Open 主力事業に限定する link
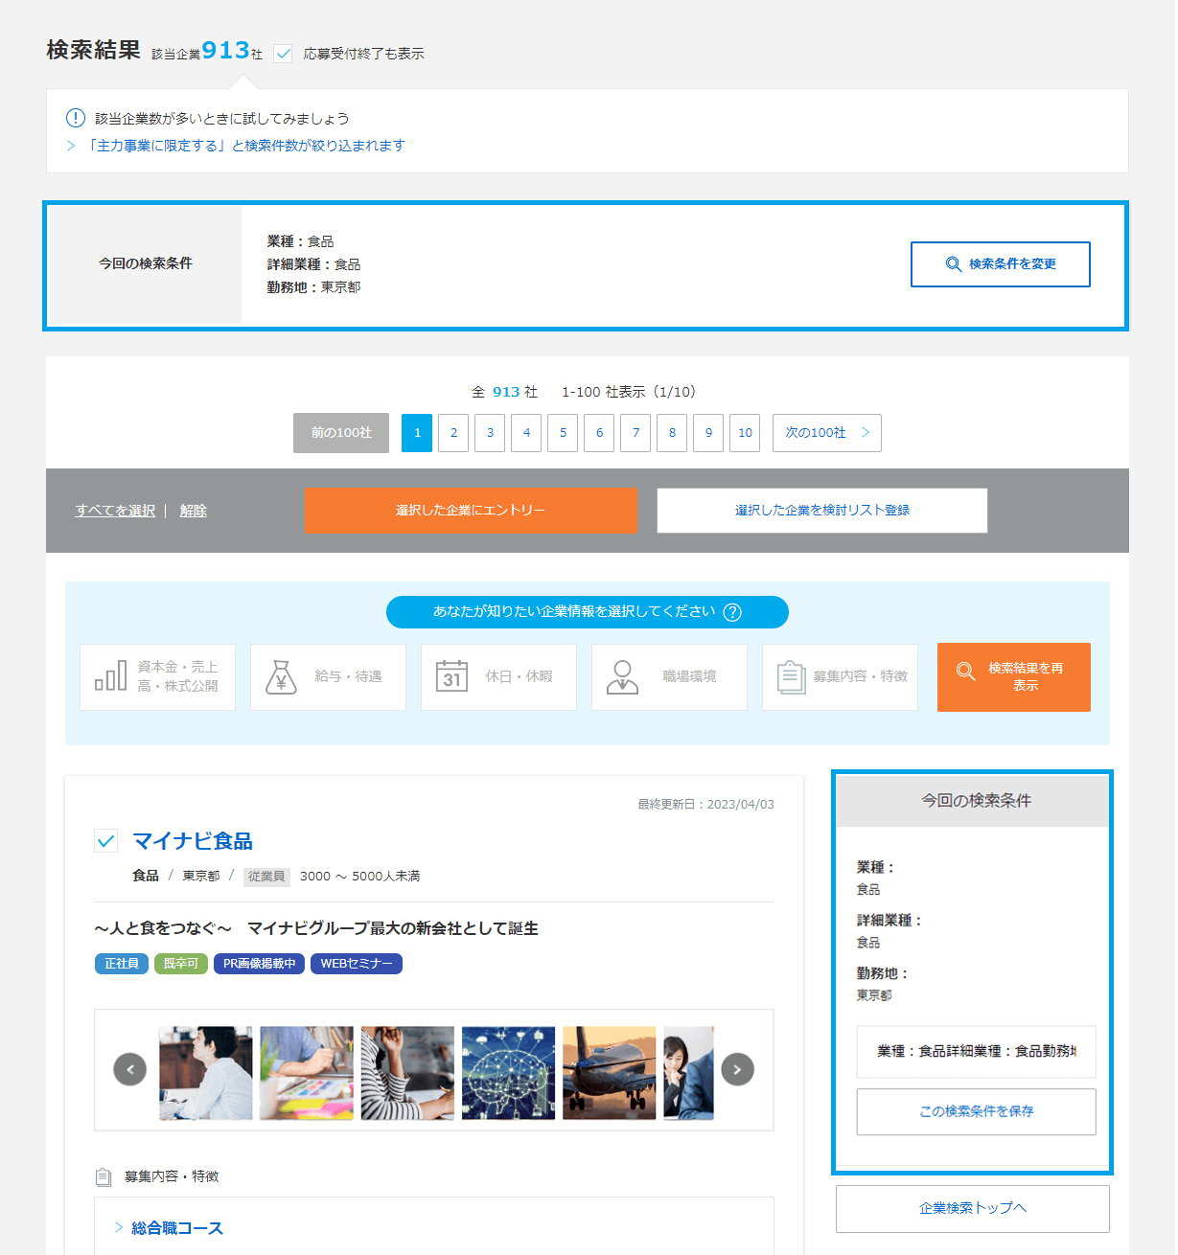The image size is (1178, 1255). pyautogui.click(x=245, y=146)
